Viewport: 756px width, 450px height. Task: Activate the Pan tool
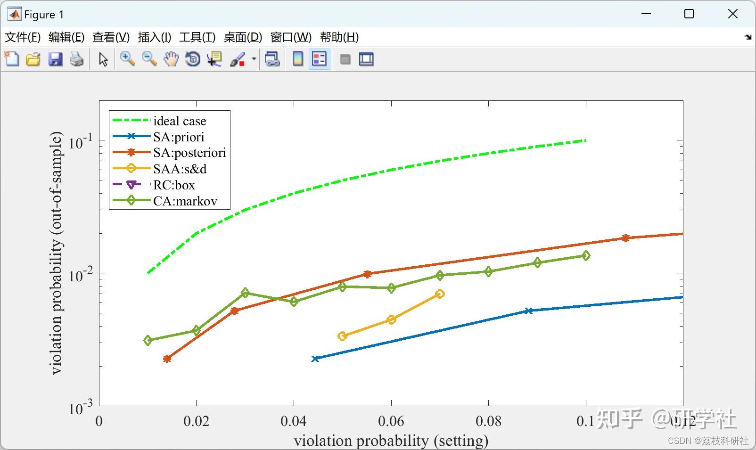pyautogui.click(x=171, y=59)
